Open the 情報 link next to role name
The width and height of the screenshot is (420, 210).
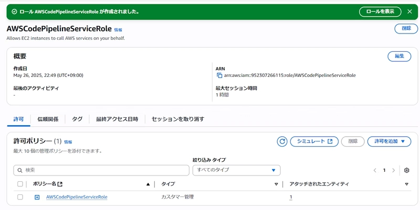pos(118,30)
